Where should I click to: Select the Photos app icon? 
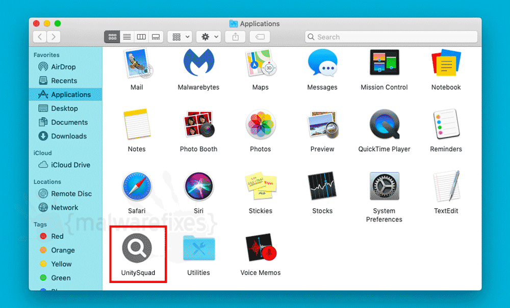(261, 124)
